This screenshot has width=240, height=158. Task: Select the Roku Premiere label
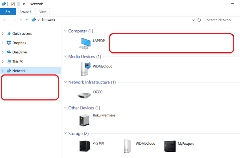(104, 115)
